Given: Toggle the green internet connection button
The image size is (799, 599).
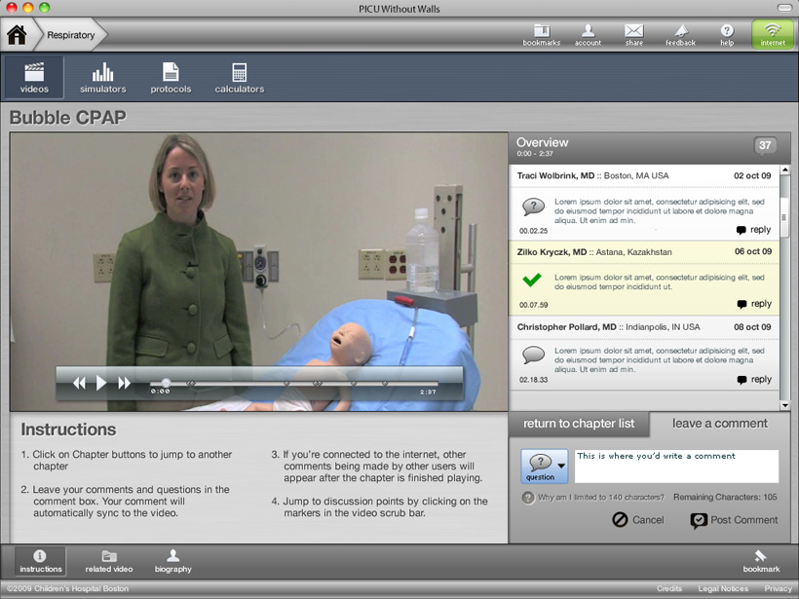Looking at the screenshot, I should pyautogui.click(x=773, y=35).
